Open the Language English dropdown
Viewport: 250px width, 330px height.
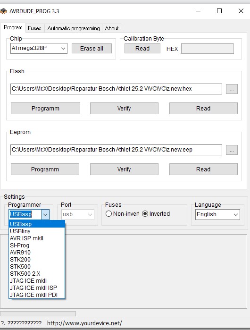(x=217, y=214)
